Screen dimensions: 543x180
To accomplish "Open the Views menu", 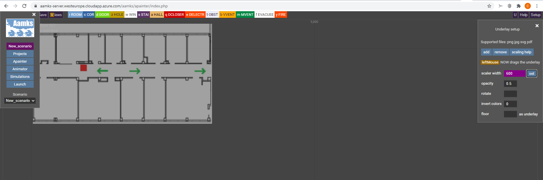I will point(56,15).
